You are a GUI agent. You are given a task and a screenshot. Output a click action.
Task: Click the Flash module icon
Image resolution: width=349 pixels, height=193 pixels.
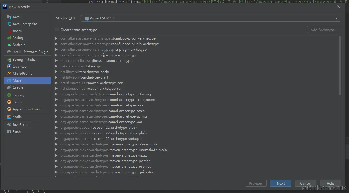(9, 132)
